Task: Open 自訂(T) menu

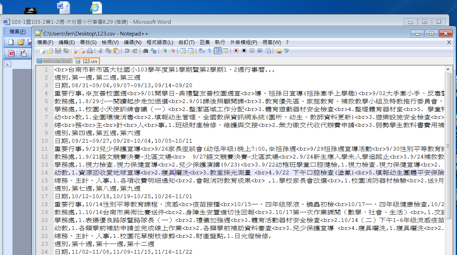Action: (x=187, y=42)
